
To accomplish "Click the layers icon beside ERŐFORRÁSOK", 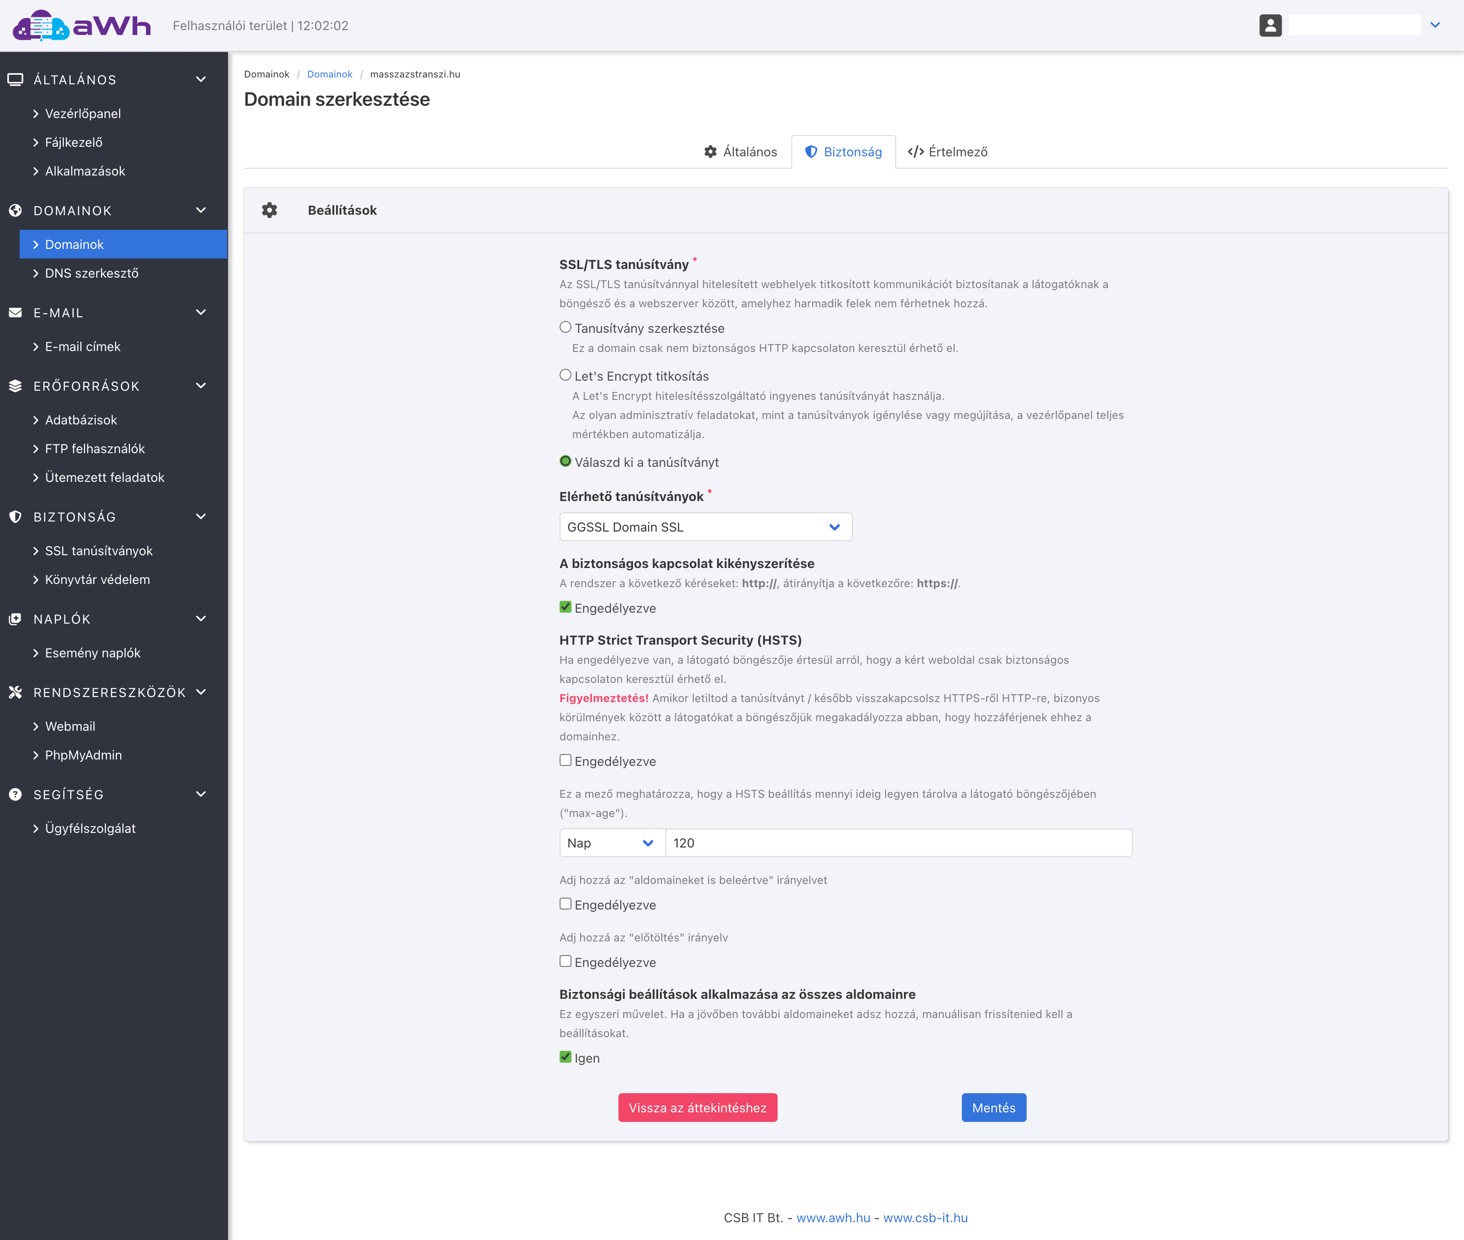I will (16, 386).
